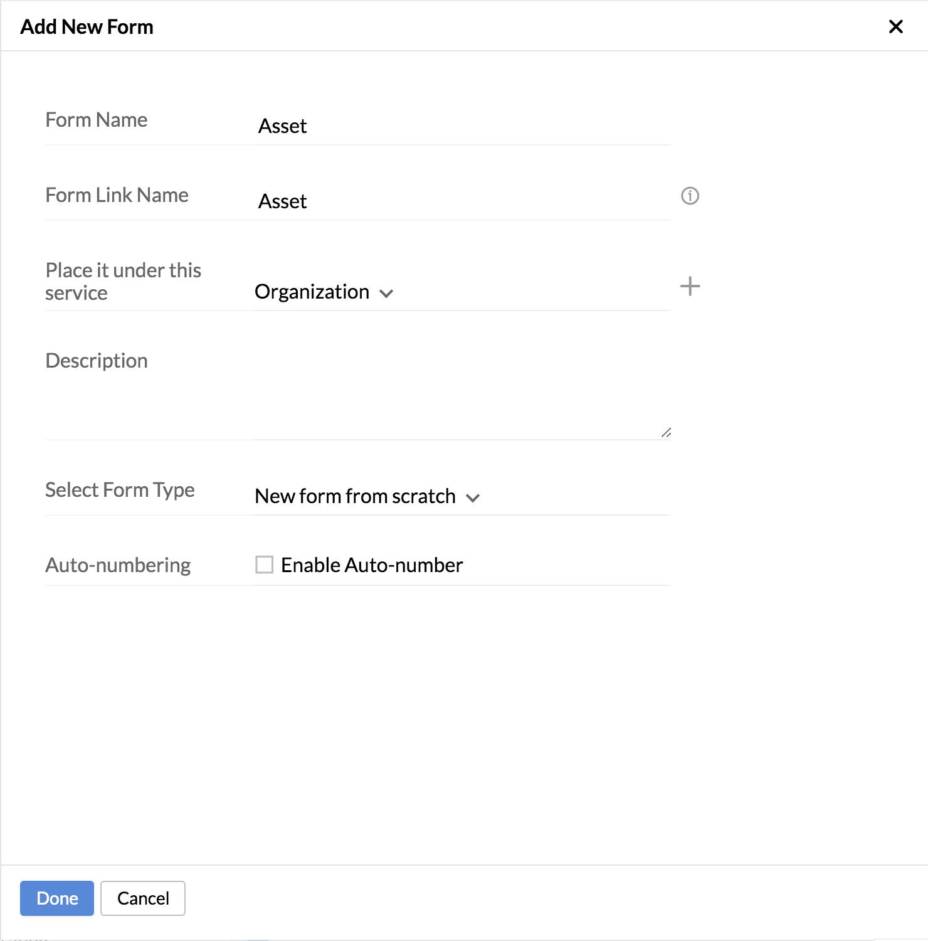This screenshot has width=928, height=941.
Task: Click the info icon beside Form Link Name
Action: pyautogui.click(x=690, y=196)
